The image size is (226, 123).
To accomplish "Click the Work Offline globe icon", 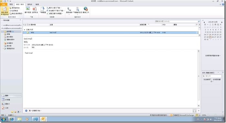I will click(x=86, y=10).
